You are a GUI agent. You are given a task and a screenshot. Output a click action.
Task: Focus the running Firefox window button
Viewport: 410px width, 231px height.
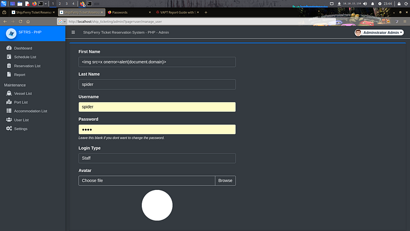[x=83, y=4]
